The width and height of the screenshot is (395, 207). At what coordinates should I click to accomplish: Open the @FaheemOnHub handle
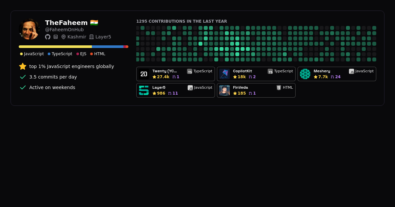[65, 30]
